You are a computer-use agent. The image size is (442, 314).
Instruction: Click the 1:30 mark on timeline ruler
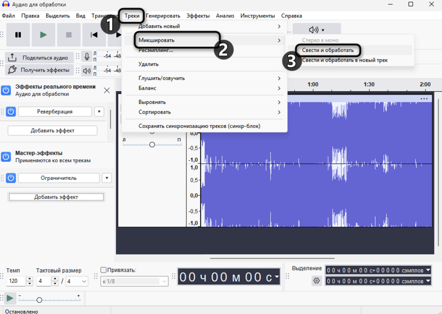(x=369, y=84)
